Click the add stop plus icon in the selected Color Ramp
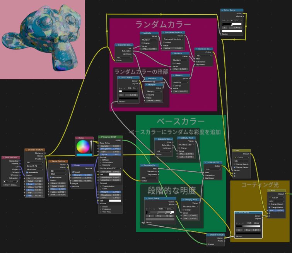The height and width of the screenshot is (253, 292). pyautogui.click(x=237, y=223)
